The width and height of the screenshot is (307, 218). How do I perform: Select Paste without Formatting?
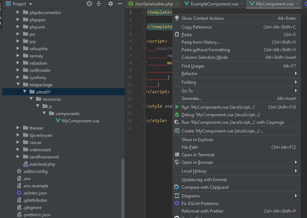[236, 50]
